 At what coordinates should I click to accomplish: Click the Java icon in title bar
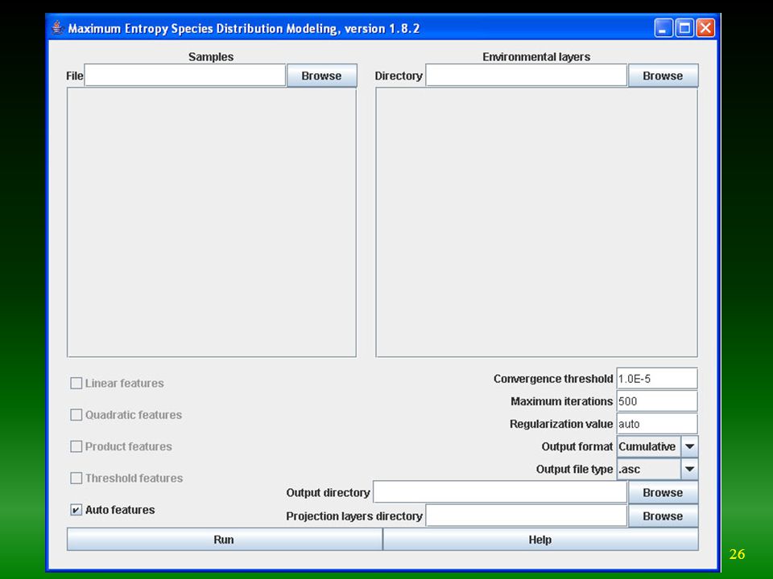pyautogui.click(x=58, y=28)
